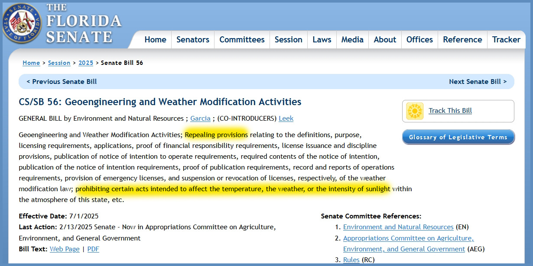Image resolution: width=533 pixels, height=266 pixels.
Task: Click the Senate Committee References heading
Action: coord(371,216)
